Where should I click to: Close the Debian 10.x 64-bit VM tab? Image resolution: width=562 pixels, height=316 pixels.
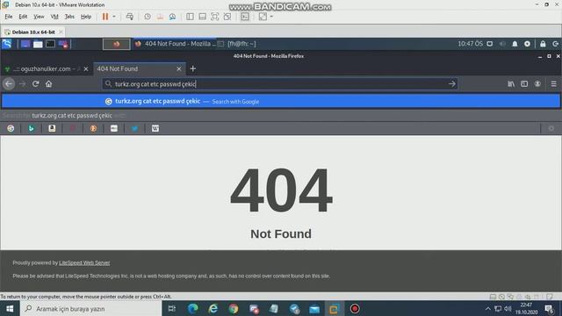click(61, 32)
